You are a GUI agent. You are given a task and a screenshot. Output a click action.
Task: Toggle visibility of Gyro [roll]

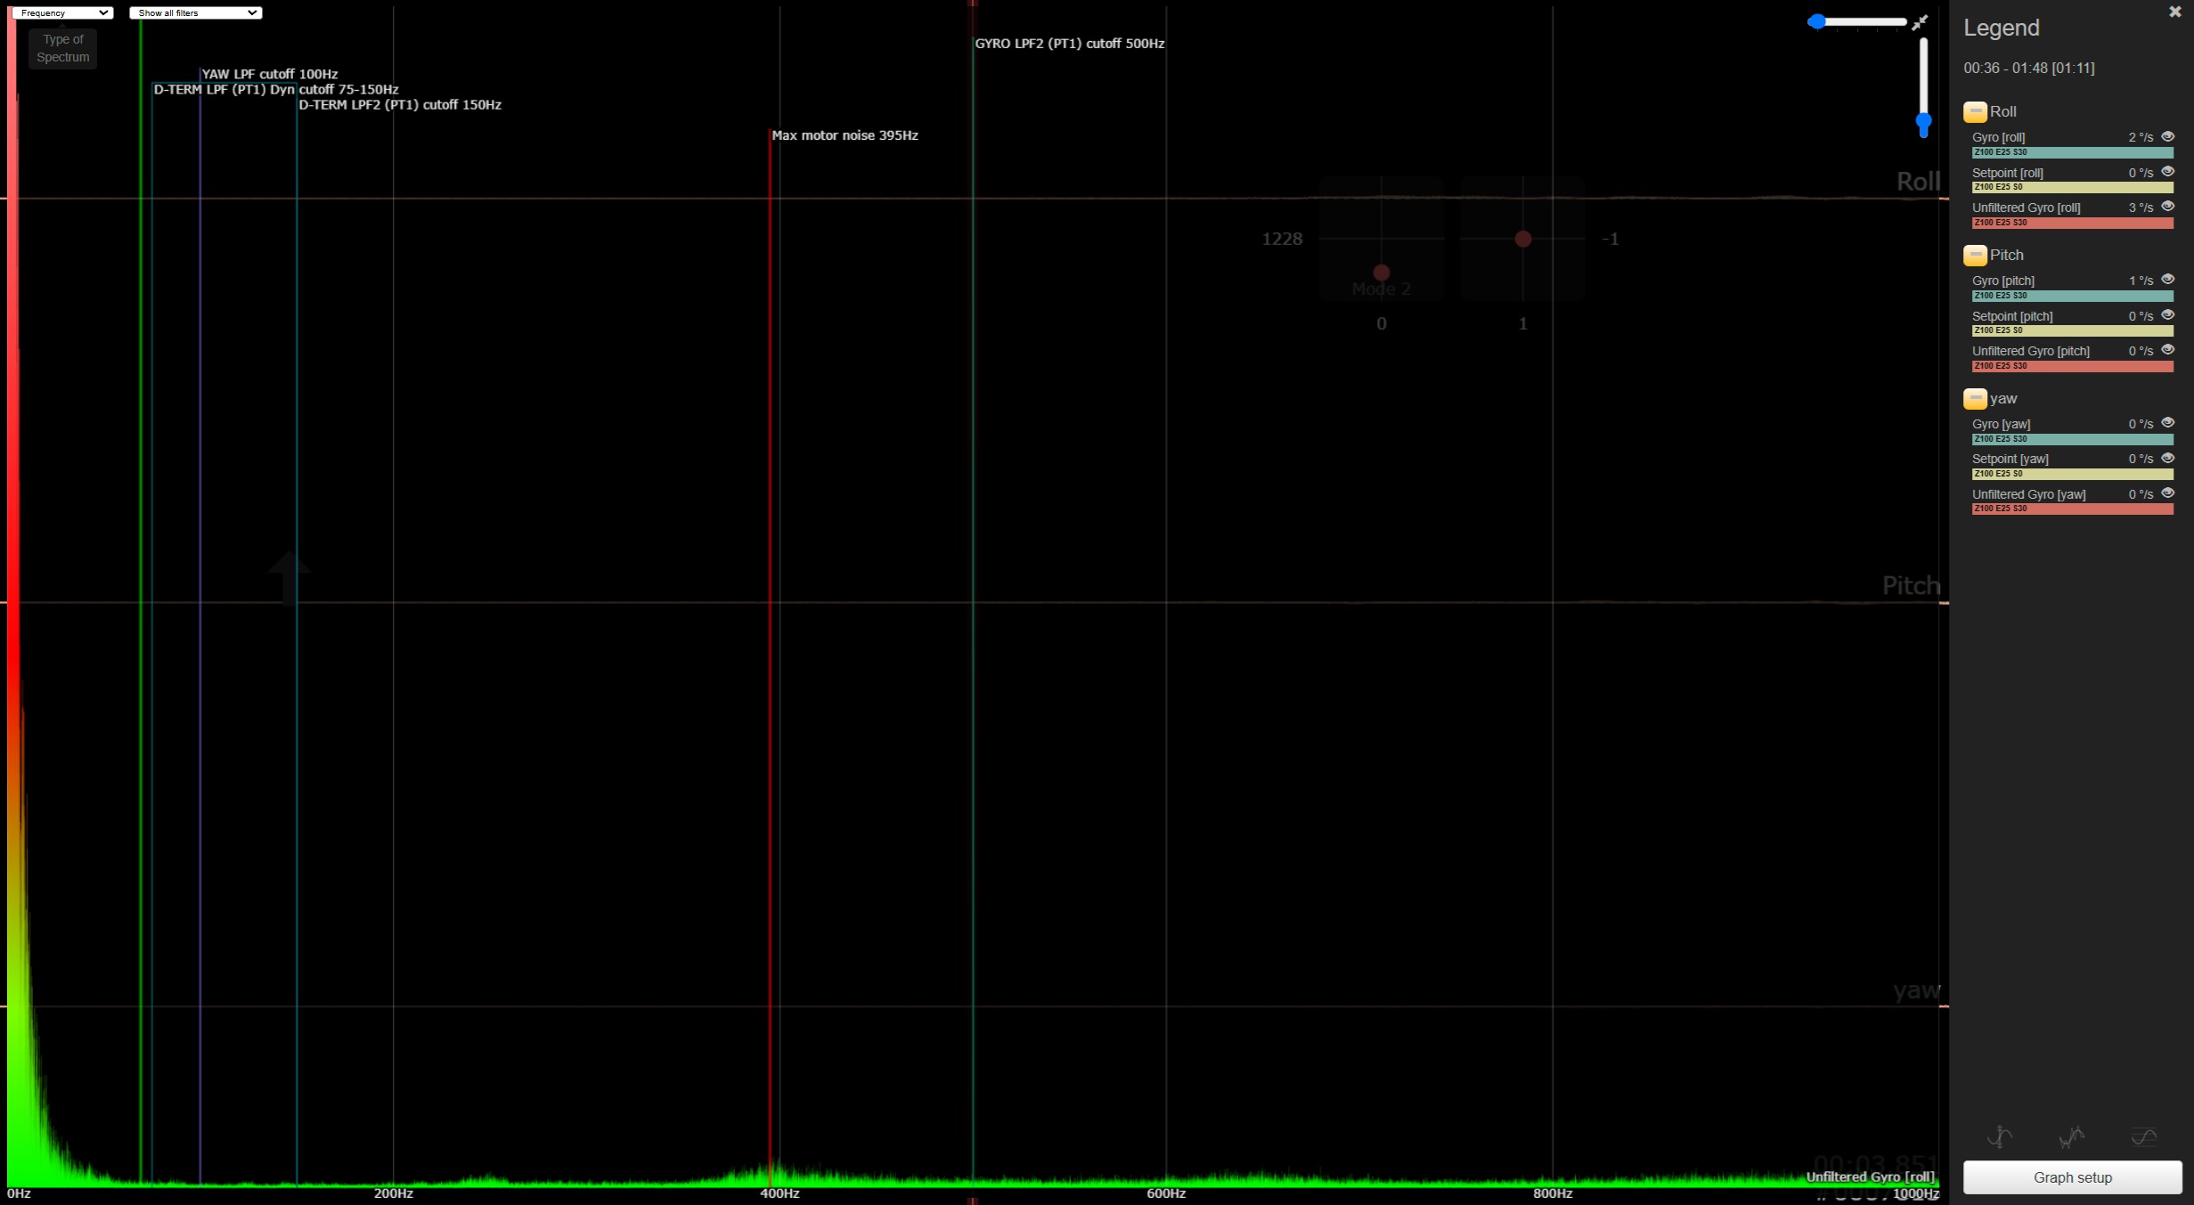point(2167,136)
